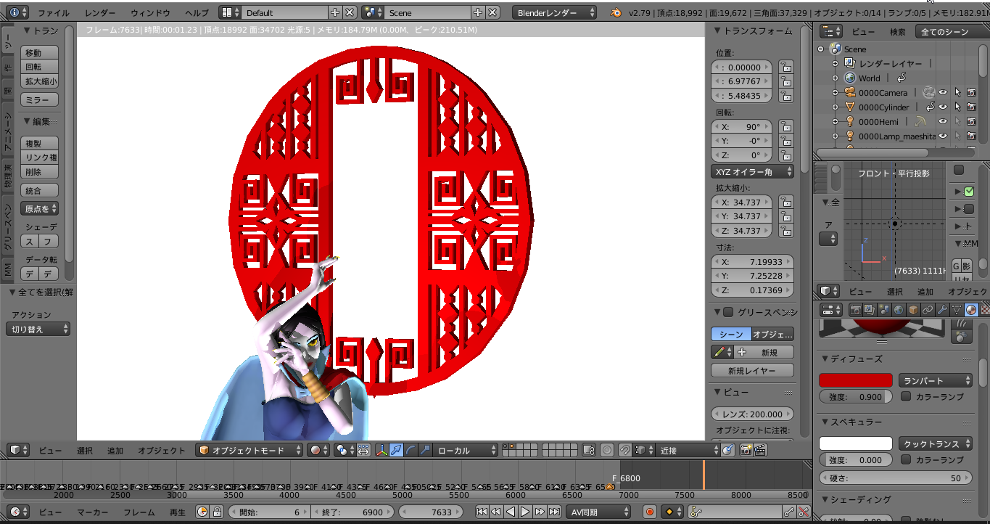Click the 回転 rotate button
Viewport: 990px width, 524px height.
click(x=39, y=67)
